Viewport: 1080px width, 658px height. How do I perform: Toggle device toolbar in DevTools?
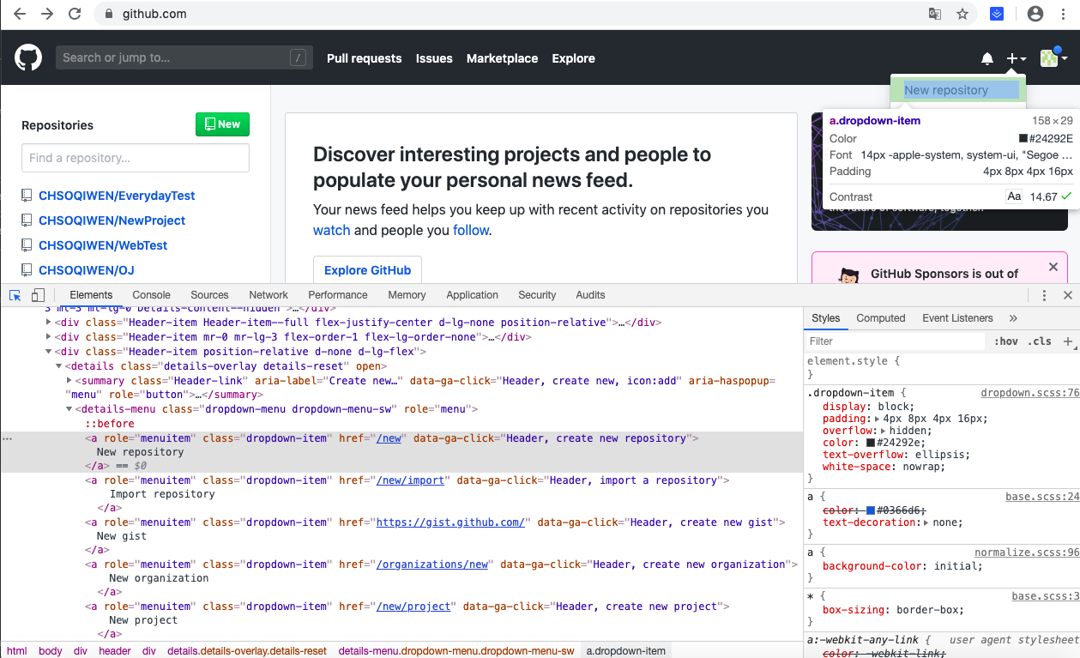tap(38, 295)
